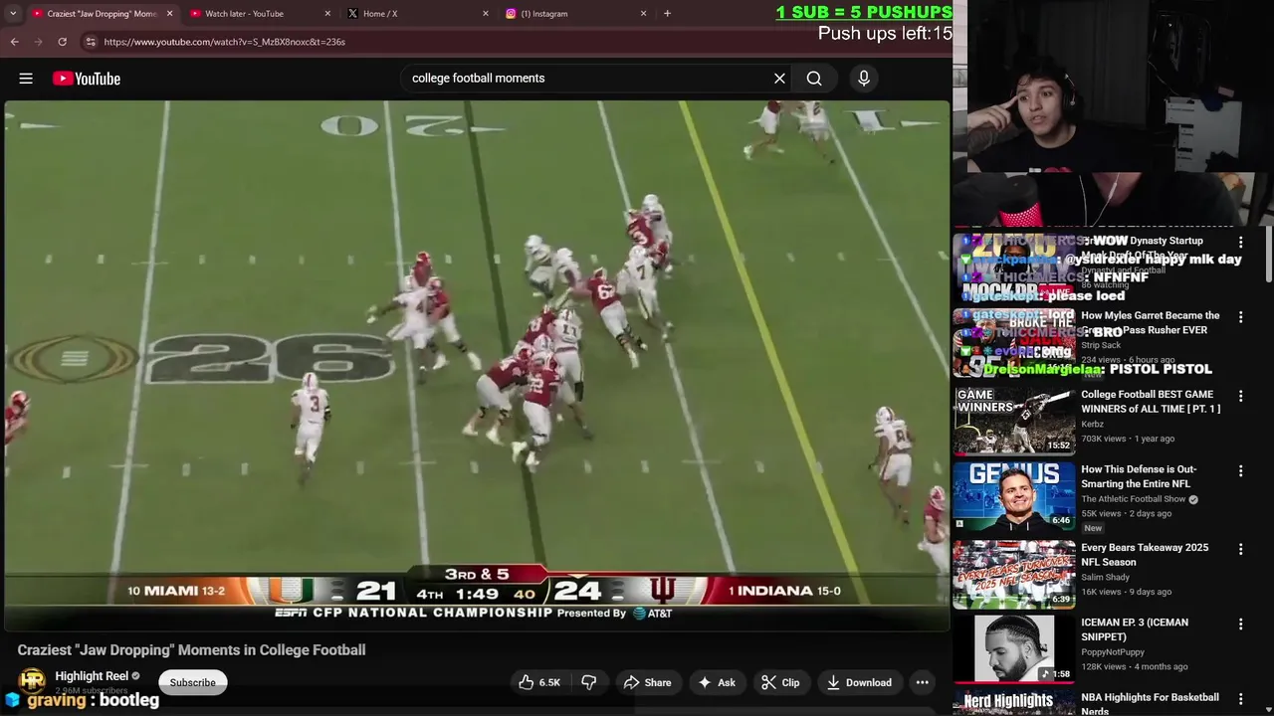Open menu for BEST GAME WINNERS video
This screenshot has height=716, width=1274.
coord(1240,396)
